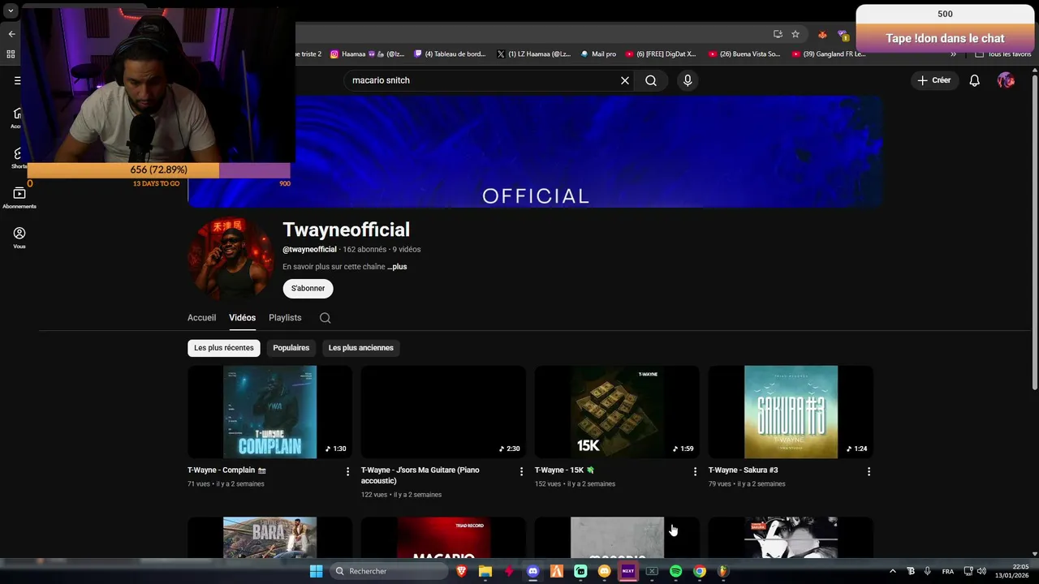Open File Explorer from the taskbar
Viewport: 1039px width, 584px height.
point(485,571)
